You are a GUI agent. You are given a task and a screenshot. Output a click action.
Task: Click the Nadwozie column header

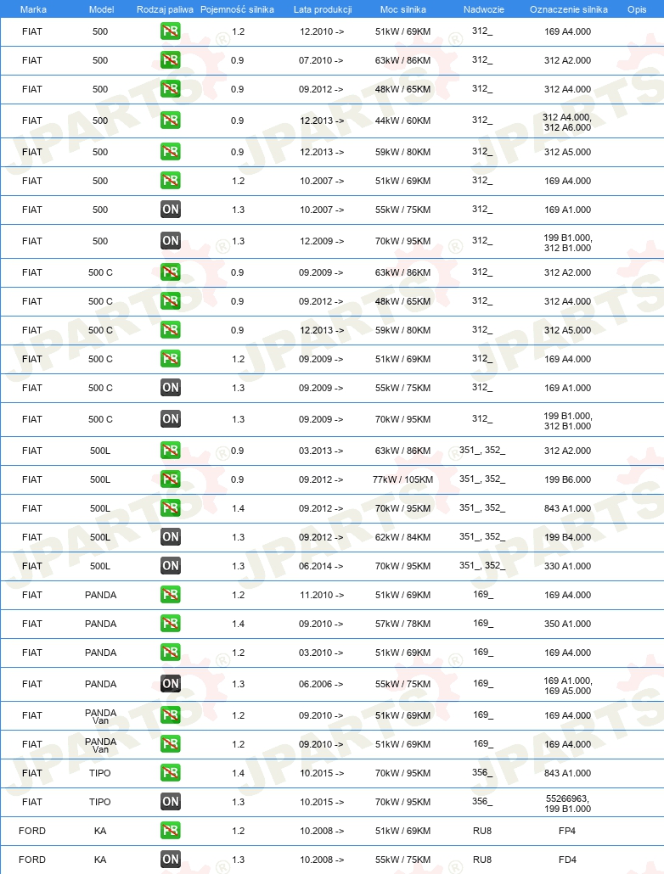[x=484, y=9]
